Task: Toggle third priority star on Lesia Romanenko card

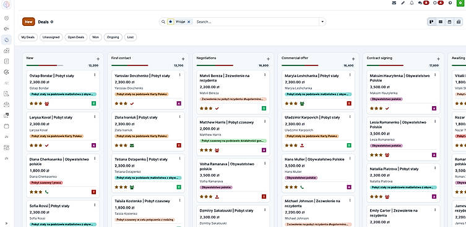Action: pyautogui.click(x=381, y=155)
